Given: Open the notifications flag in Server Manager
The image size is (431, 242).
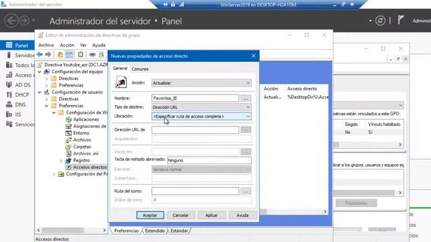Looking at the screenshot, I should [x=401, y=19].
